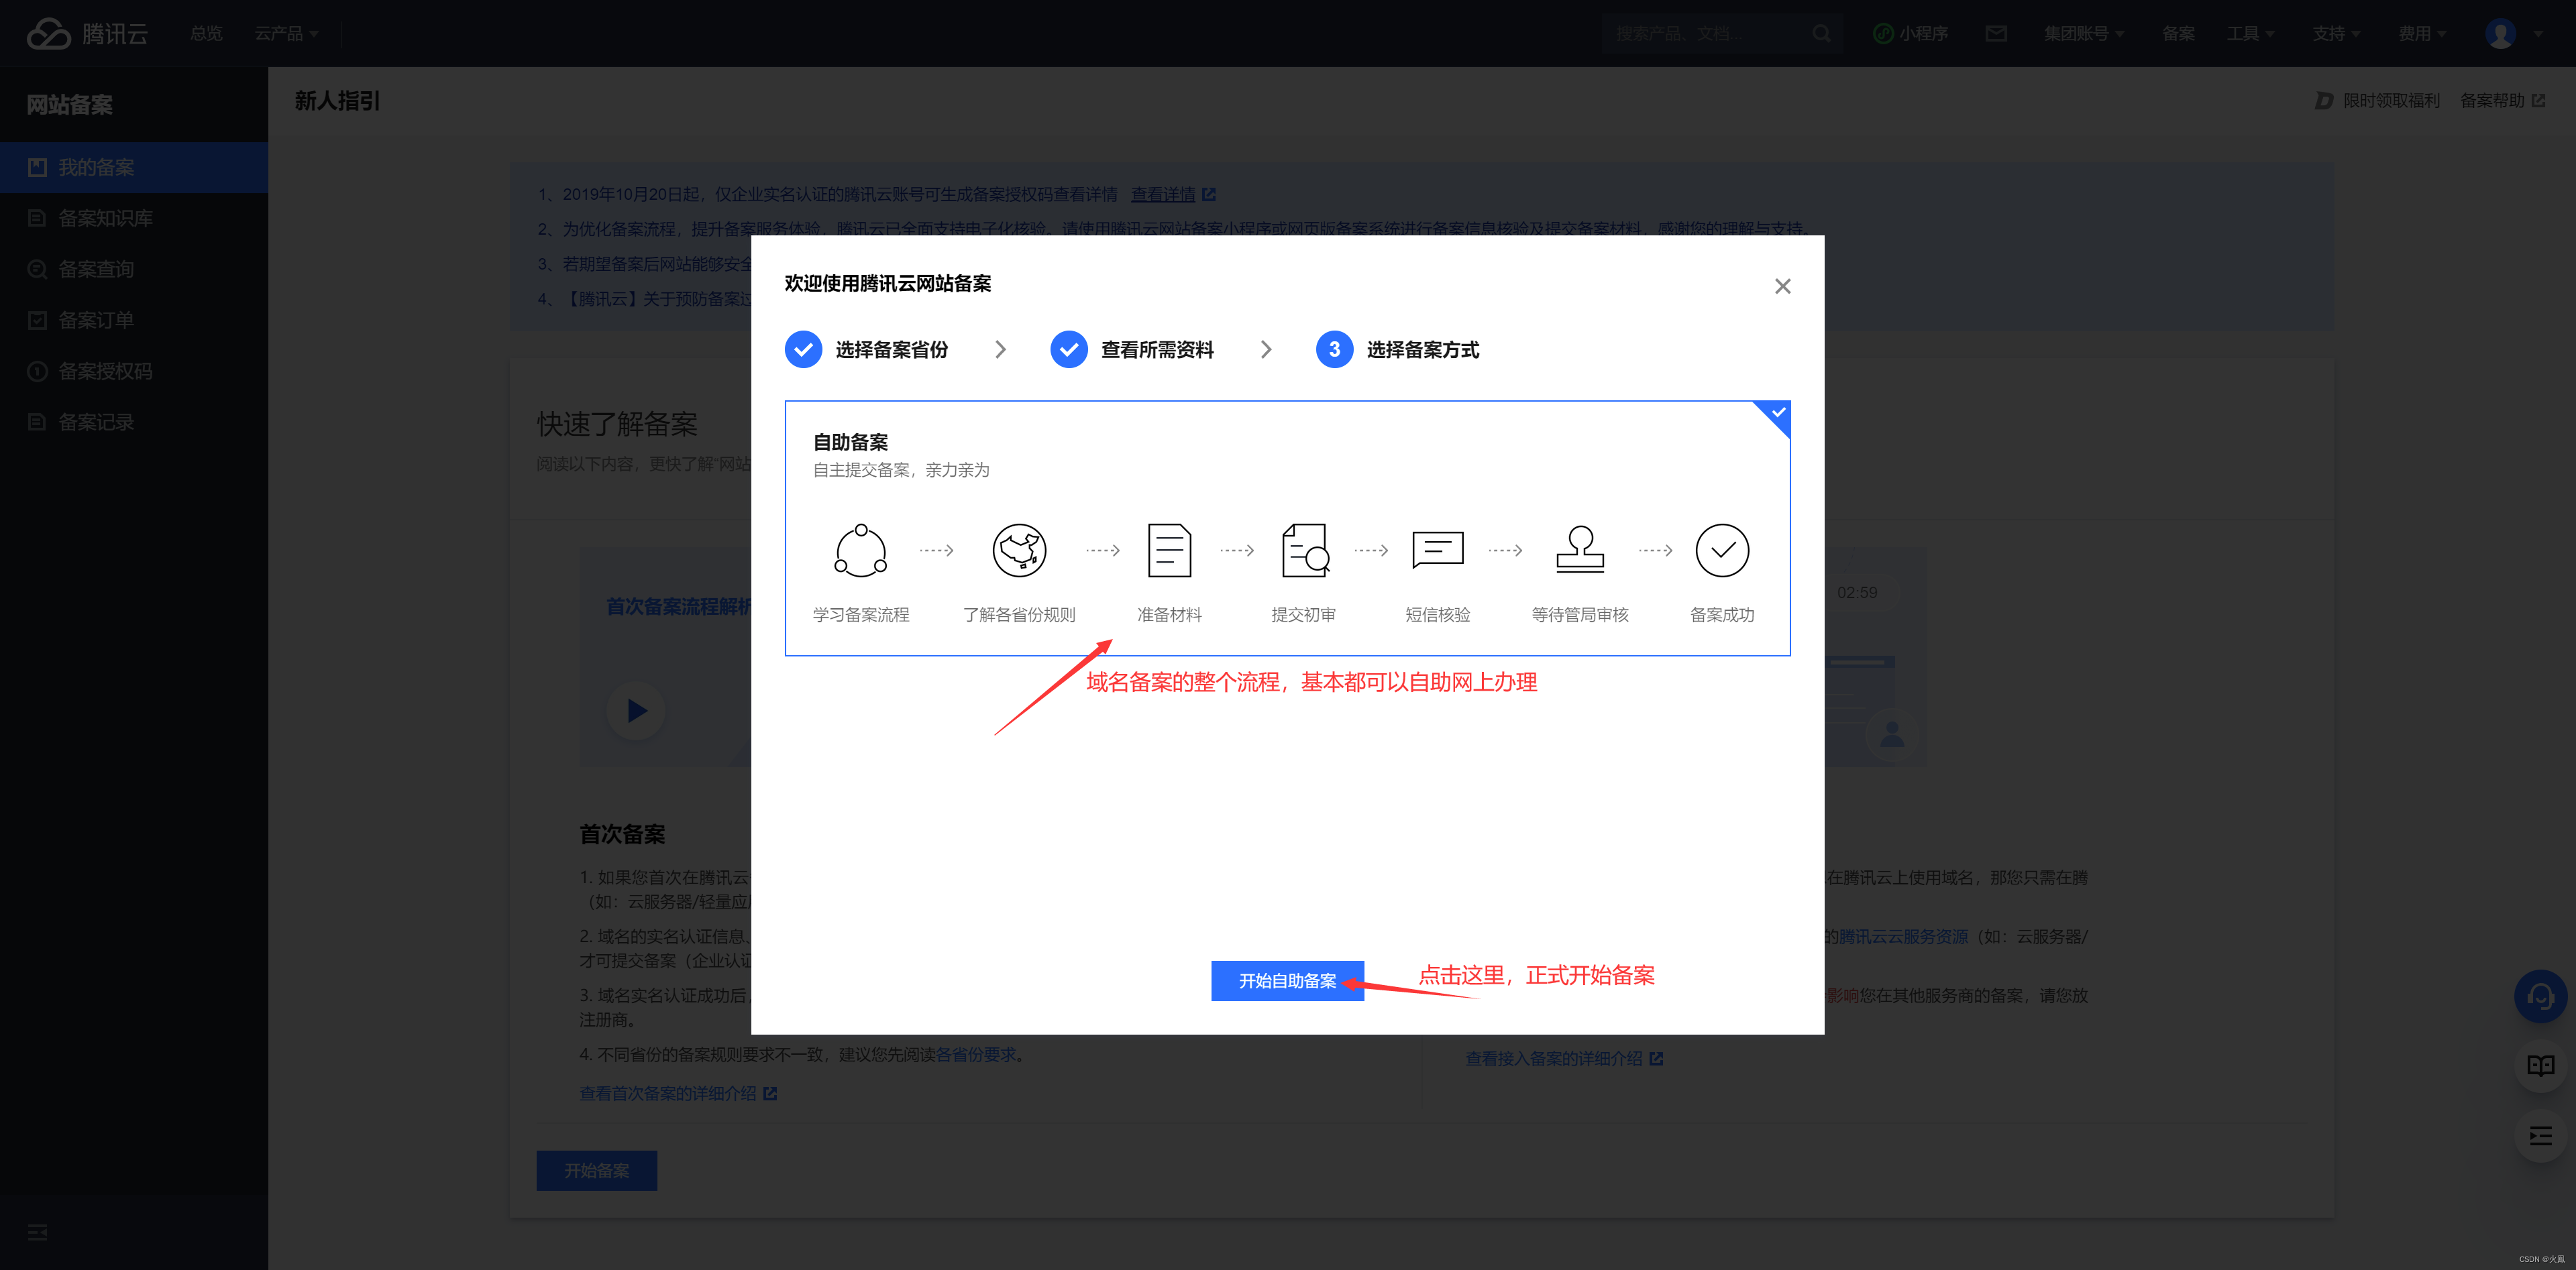
Task: Select 我的备案 in sidebar
Action: [134, 167]
